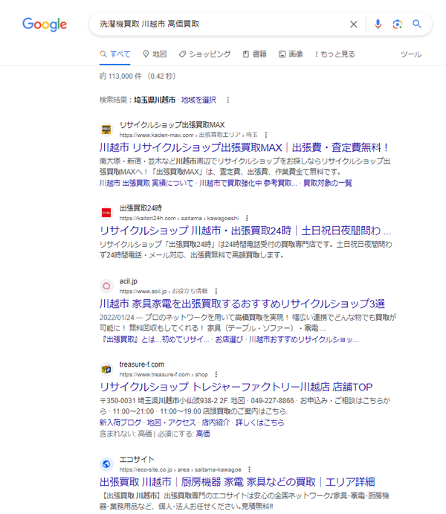Click the kaitori24h.com saitama kawagoeshi breadcrumb
Screen dimensions: 446x514
click(179, 218)
